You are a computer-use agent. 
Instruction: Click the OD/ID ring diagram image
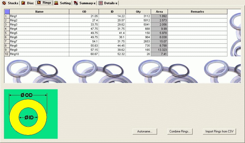(31, 114)
